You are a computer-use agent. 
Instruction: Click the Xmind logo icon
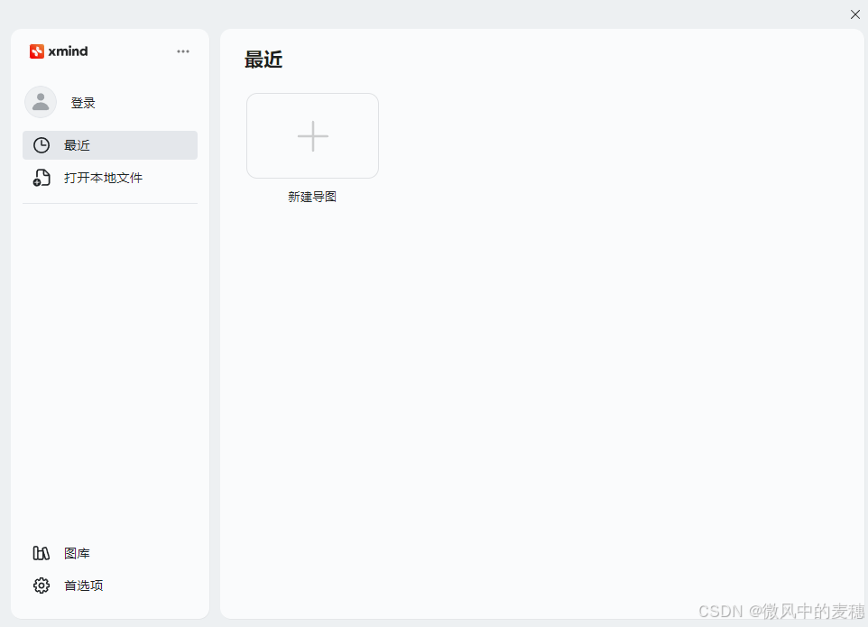(x=37, y=51)
